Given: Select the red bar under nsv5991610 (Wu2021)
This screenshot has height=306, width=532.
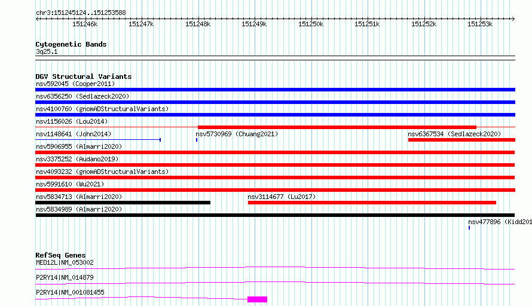Looking at the screenshot, I should coord(275,190).
